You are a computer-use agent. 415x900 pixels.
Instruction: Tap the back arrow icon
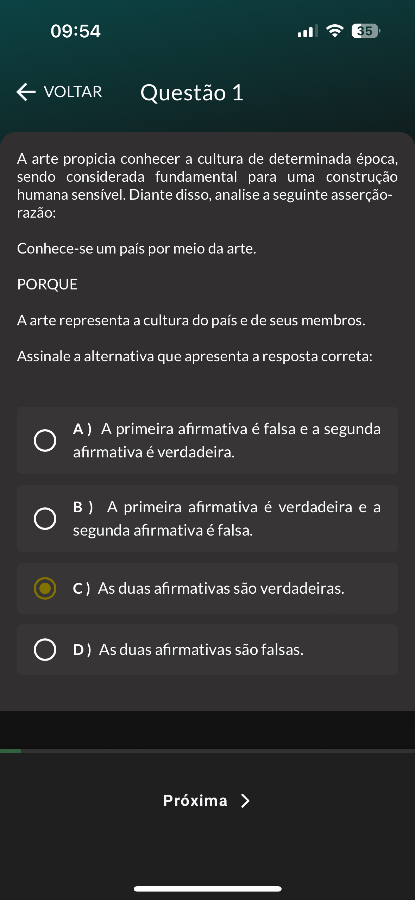tap(26, 92)
